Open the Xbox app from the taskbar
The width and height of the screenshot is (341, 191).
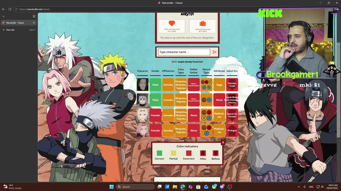pos(214,187)
